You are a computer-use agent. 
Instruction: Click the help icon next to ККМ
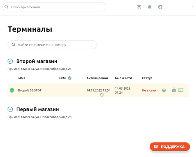[x=70, y=78]
